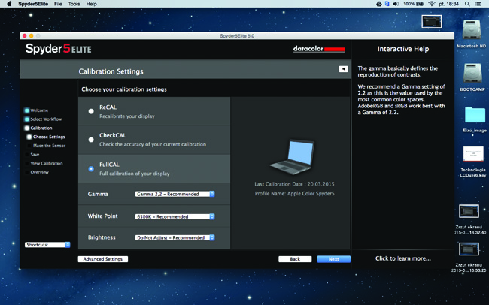Click the Next button
Image resolution: width=489 pixels, height=305 pixels.
click(x=333, y=259)
